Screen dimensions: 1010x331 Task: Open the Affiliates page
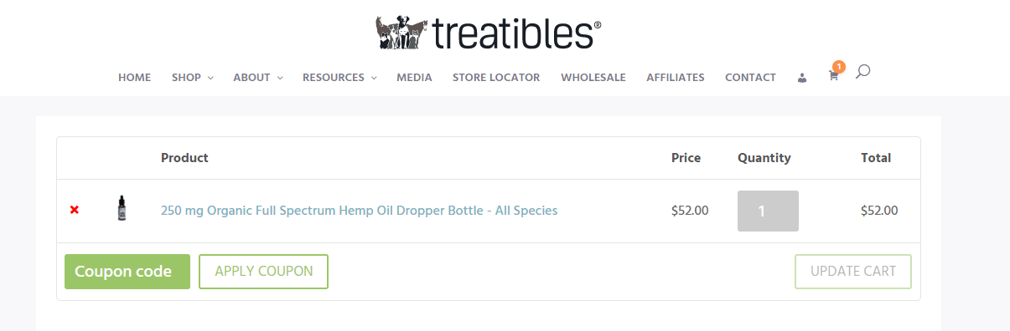(676, 78)
